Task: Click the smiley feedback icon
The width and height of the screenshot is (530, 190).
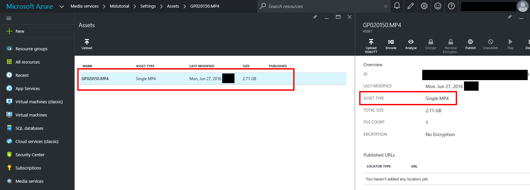Action: click(x=438, y=6)
